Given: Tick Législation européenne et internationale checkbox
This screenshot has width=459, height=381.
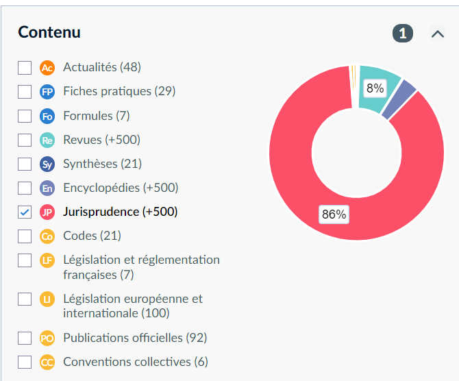Looking at the screenshot, I should coord(25,299).
